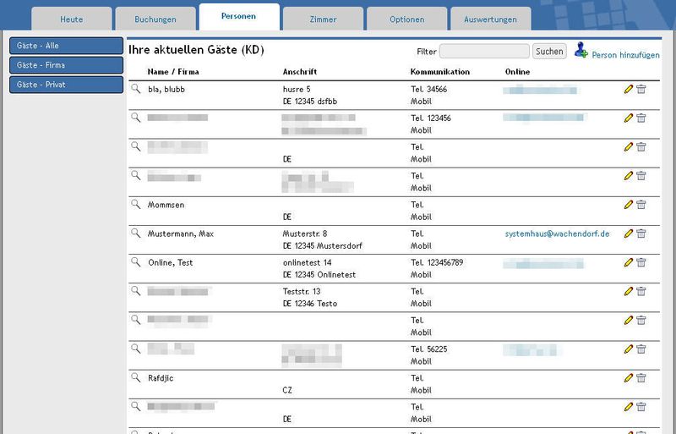Filter by Gäste - Firma
Screen dimensions: 676x434
(x=67, y=65)
